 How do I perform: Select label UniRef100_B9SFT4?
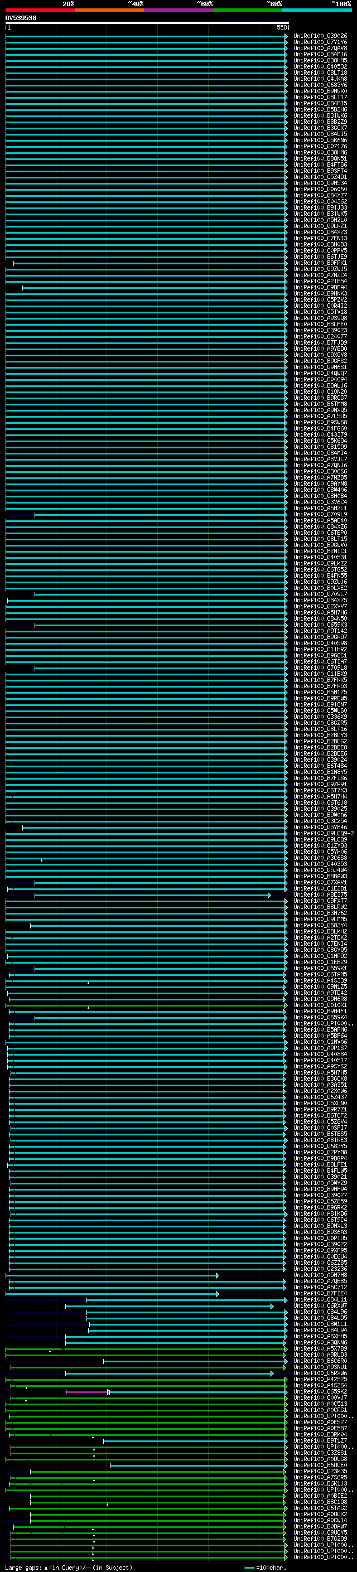point(320,171)
